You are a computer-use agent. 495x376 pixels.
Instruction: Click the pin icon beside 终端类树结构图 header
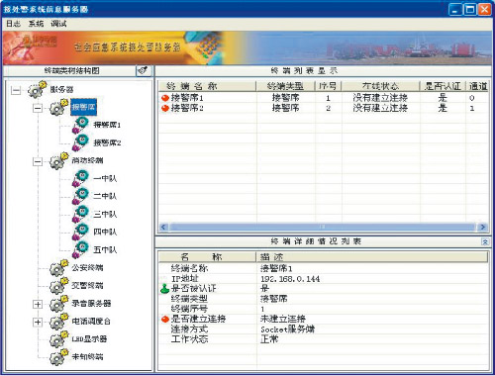pyautogui.click(x=144, y=70)
